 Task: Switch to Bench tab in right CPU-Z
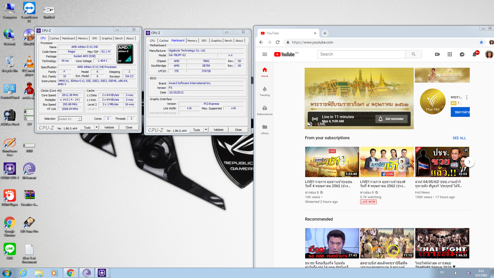tap(228, 41)
